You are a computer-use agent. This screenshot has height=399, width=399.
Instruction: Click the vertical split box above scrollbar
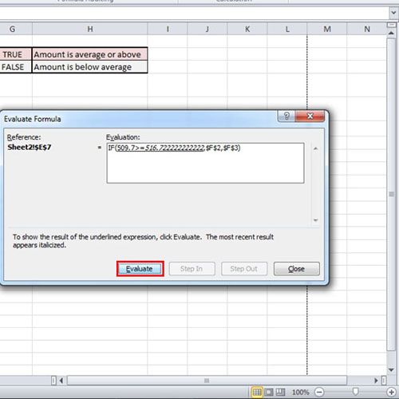pos(391,25)
